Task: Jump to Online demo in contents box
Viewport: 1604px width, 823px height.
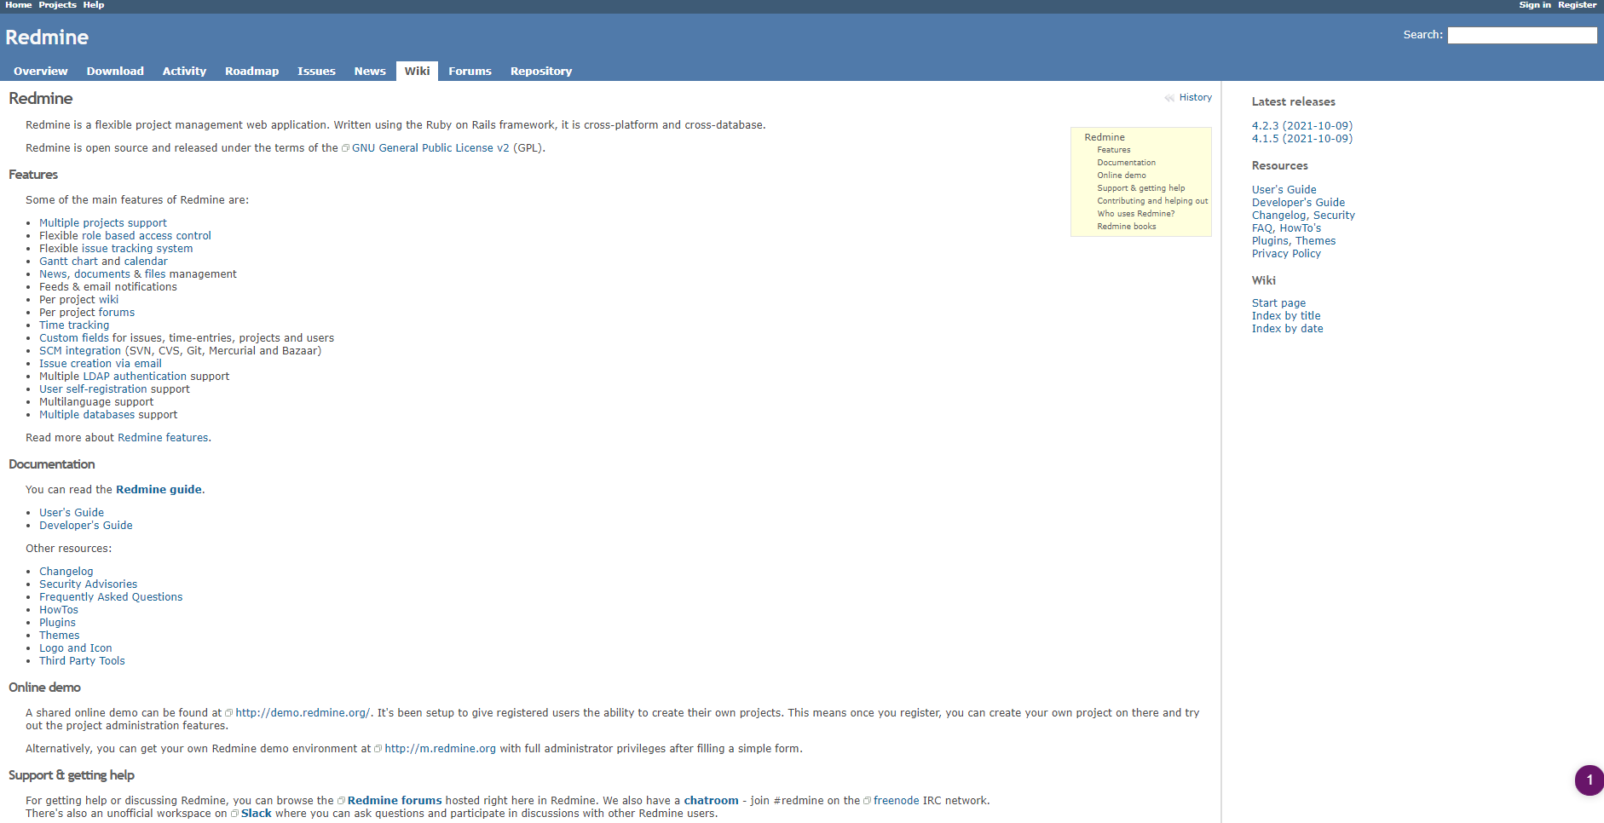Action: [1122, 176]
